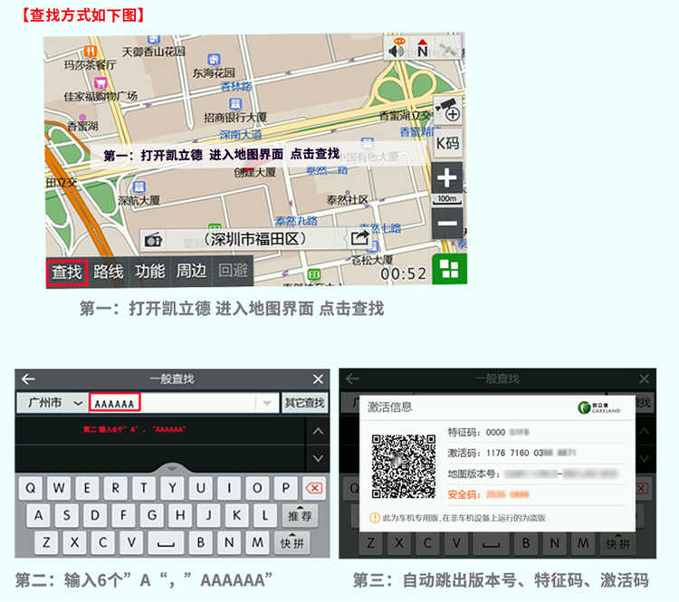Click the share icon in location bar
Screen dimensions: 679x602
coord(360,237)
